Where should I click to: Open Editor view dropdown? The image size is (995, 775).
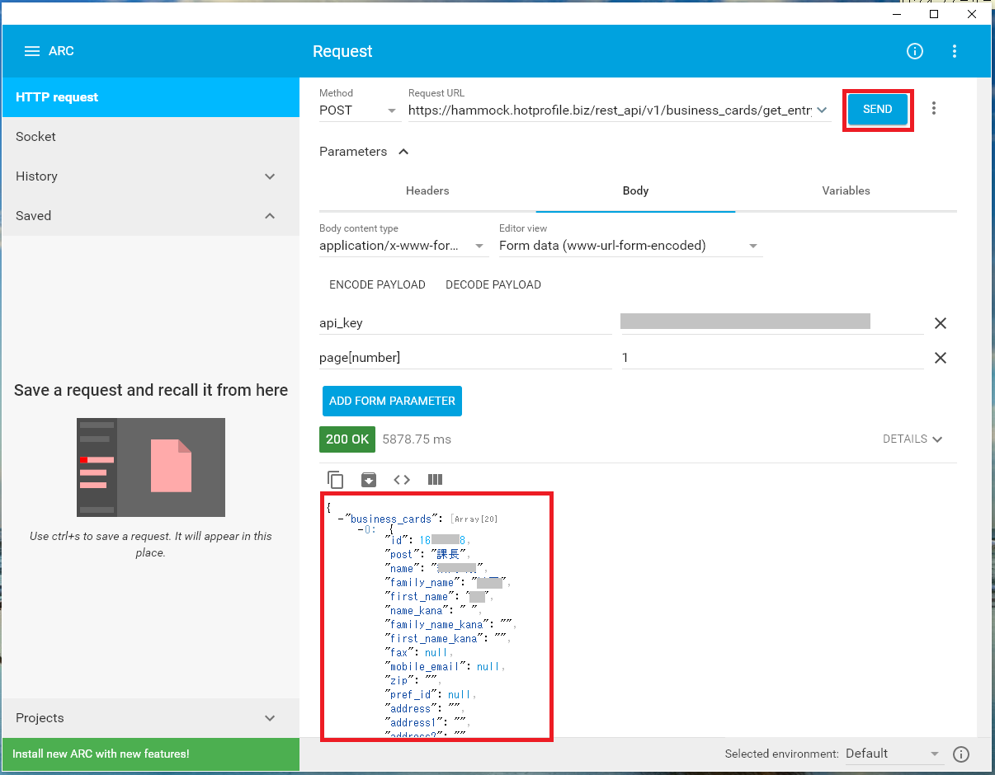630,246
